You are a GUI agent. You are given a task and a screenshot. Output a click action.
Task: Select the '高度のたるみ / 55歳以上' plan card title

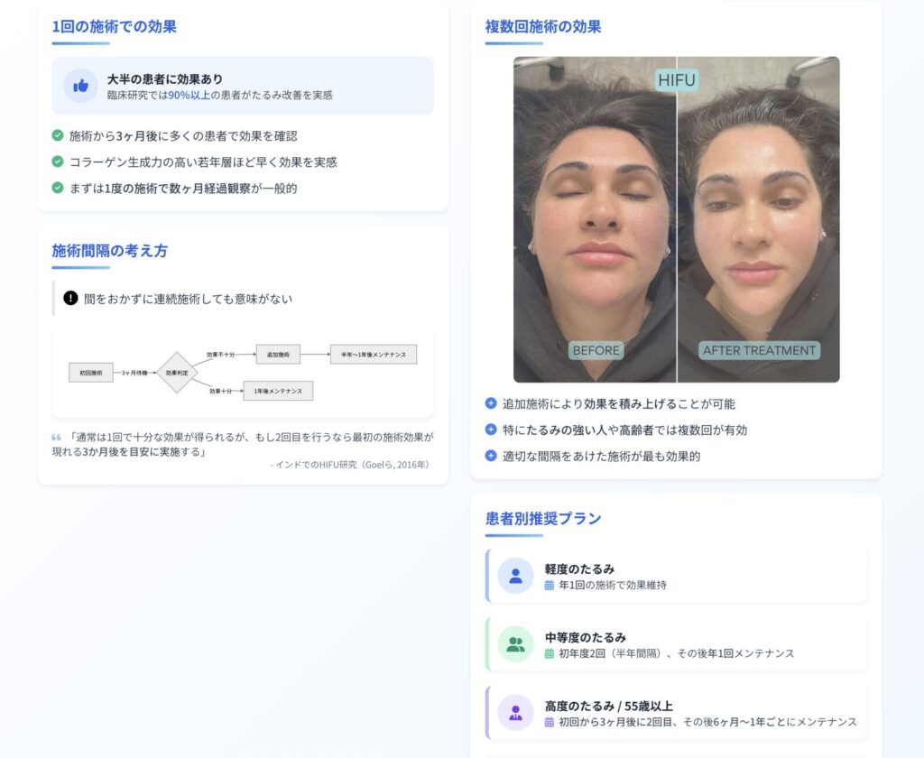(609, 706)
